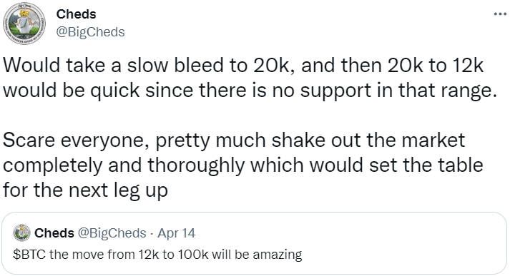The width and height of the screenshot is (510, 276).
Task: Click the 'for the next leg up' line
Action: tap(86, 190)
